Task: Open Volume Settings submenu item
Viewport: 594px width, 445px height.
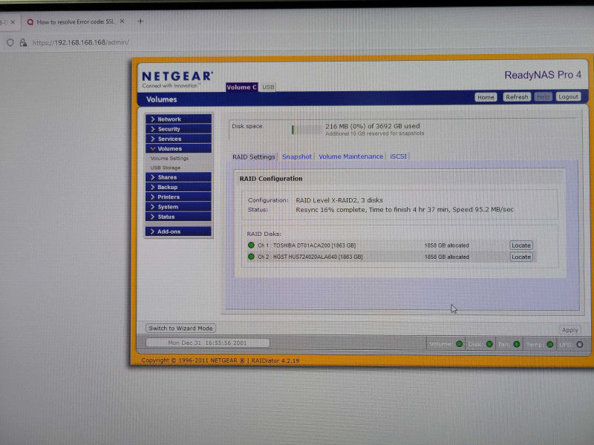Action: pos(169,158)
